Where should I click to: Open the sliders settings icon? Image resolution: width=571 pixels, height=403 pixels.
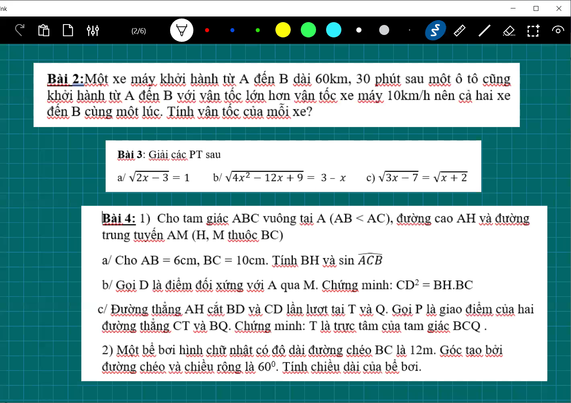click(x=93, y=30)
